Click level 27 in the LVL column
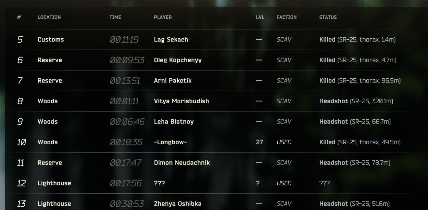This screenshot has width=428, height=210. (260, 142)
